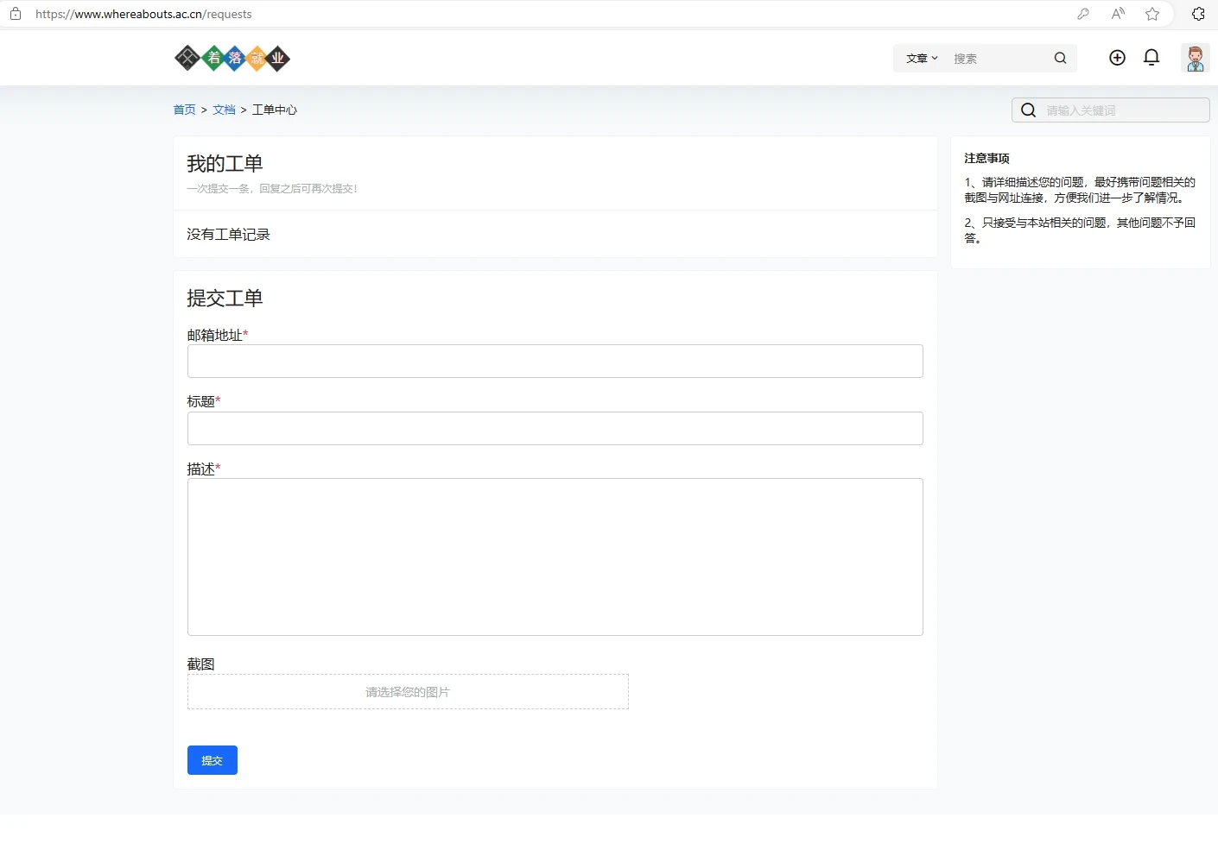The width and height of the screenshot is (1218, 843).
Task: Click the magnifier icon in header search
Action: 1060,58
